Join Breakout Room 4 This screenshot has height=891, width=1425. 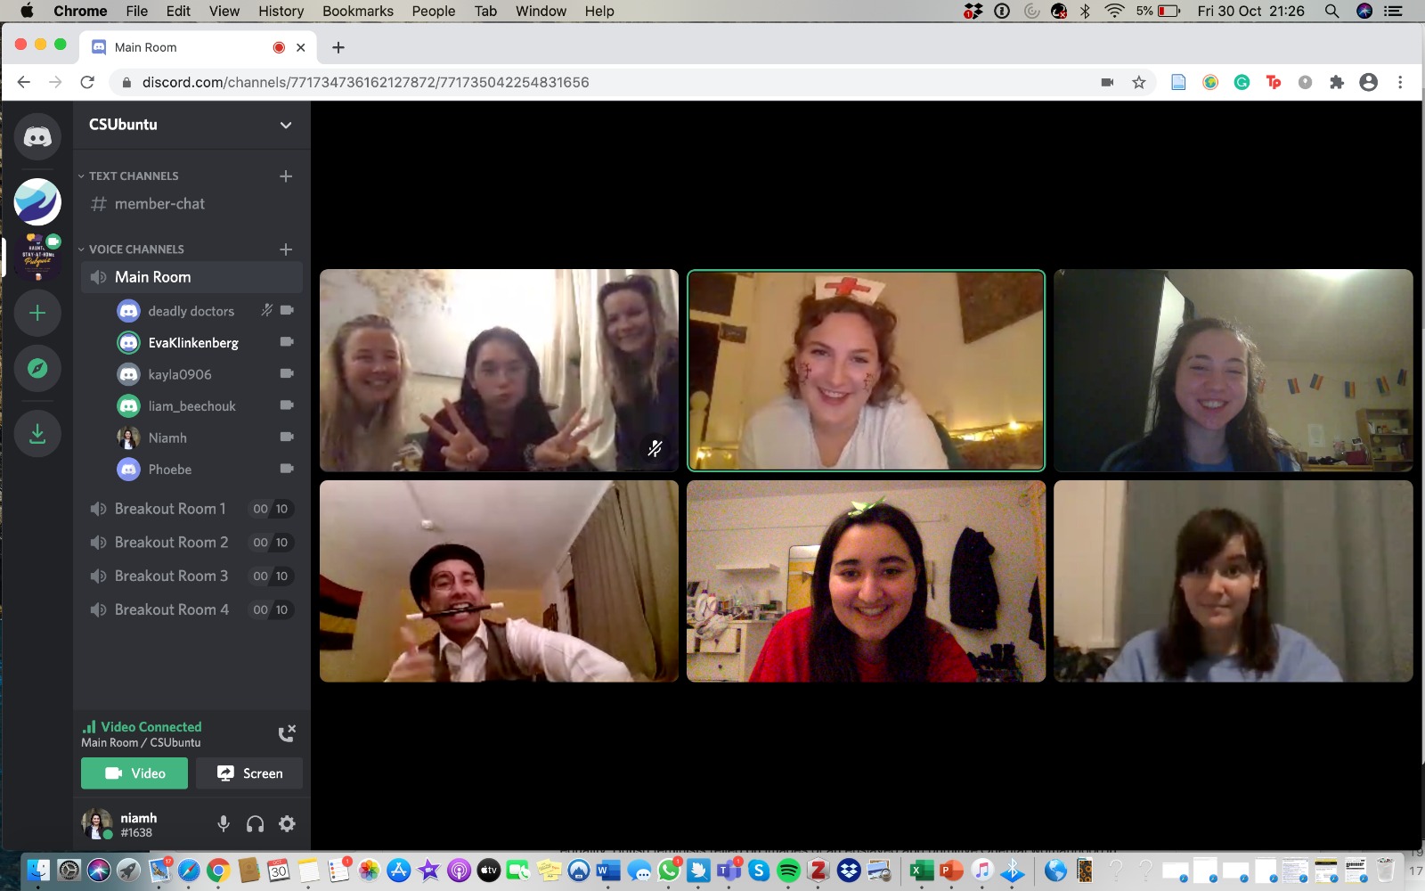click(191, 610)
